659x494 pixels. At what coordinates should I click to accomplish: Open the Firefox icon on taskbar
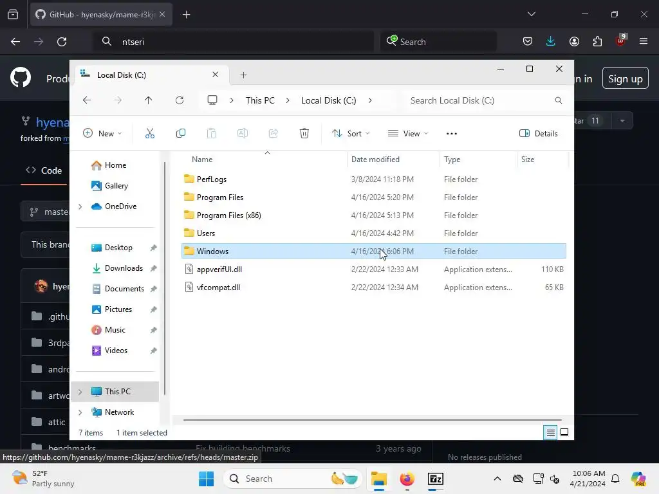[x=407, y=479]
